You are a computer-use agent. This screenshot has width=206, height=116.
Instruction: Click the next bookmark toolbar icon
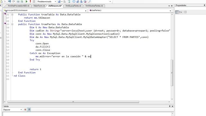[x=81, y=1]
